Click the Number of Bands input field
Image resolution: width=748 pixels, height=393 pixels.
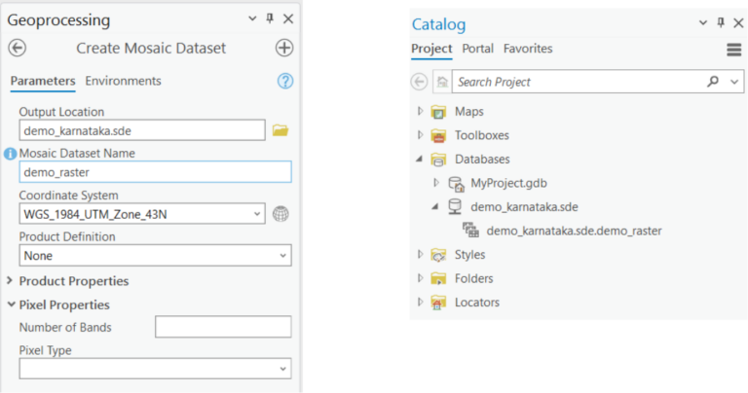pos(223,327)
